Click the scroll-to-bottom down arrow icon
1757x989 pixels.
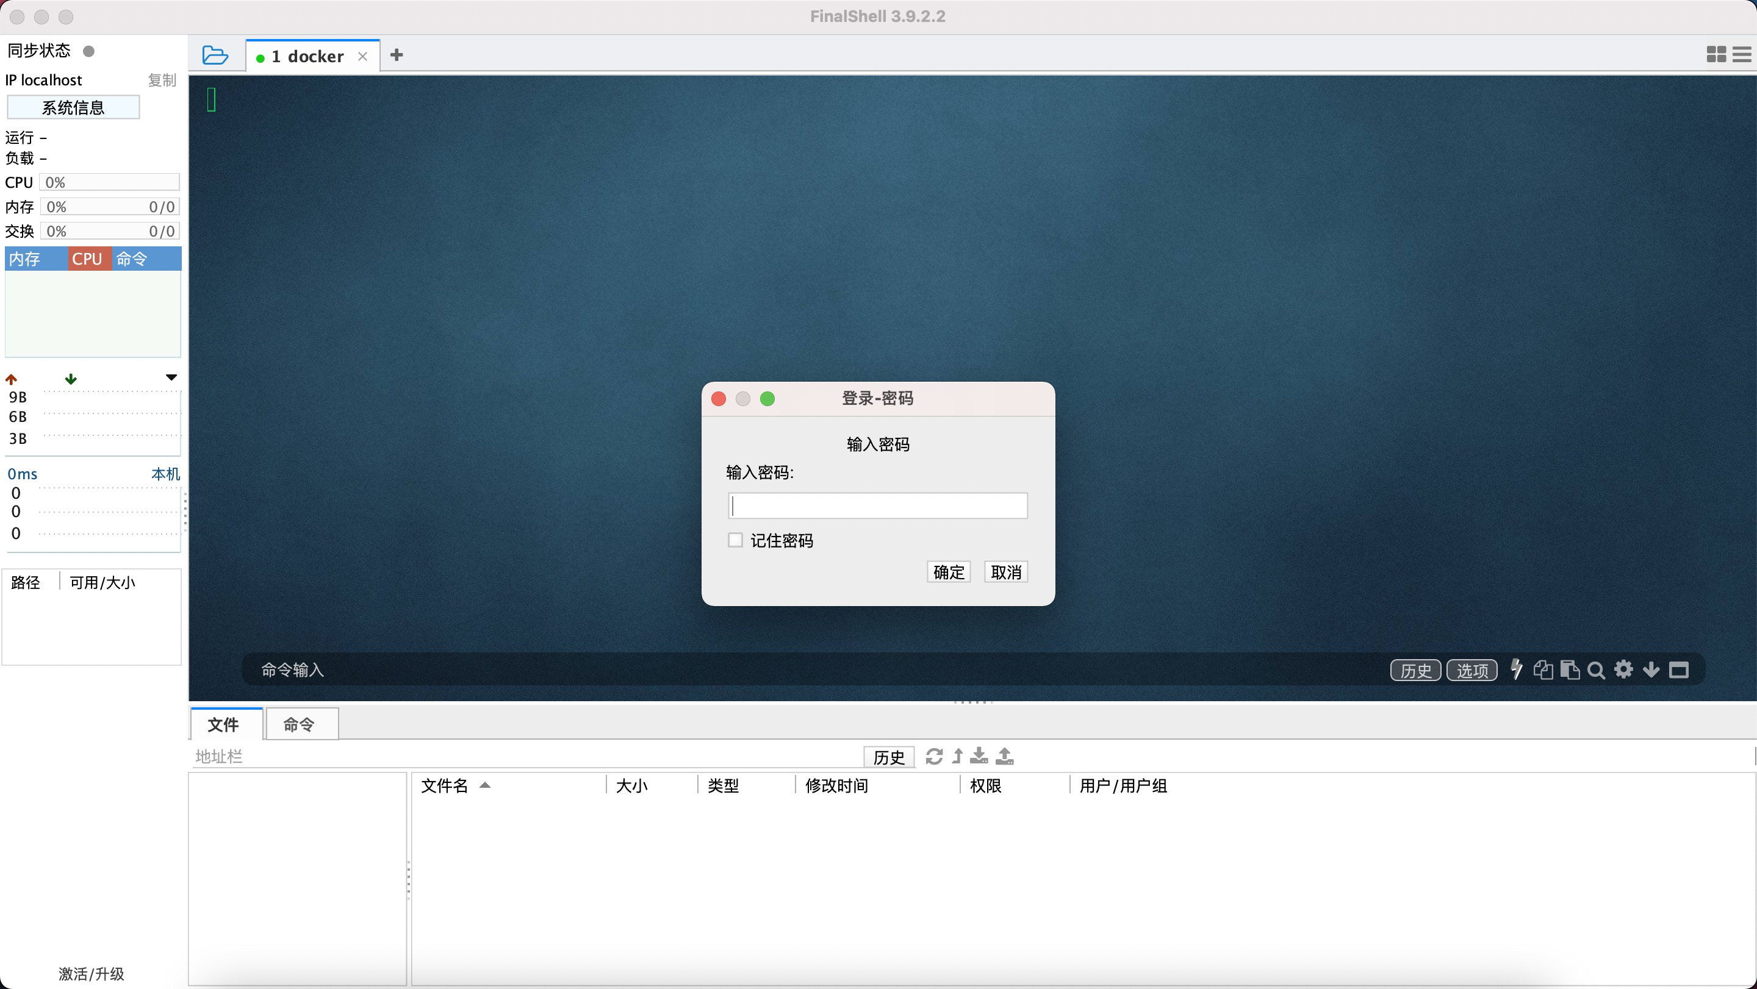tap(1651, 669)
